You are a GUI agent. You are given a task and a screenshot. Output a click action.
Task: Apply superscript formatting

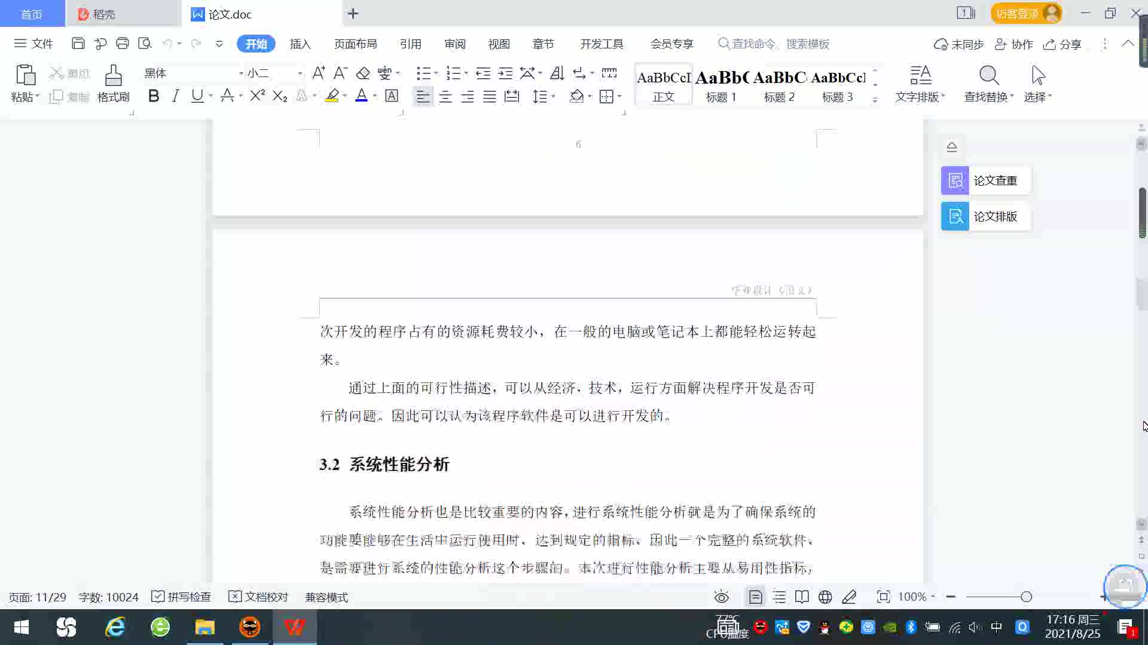click(x=257, y=96)
